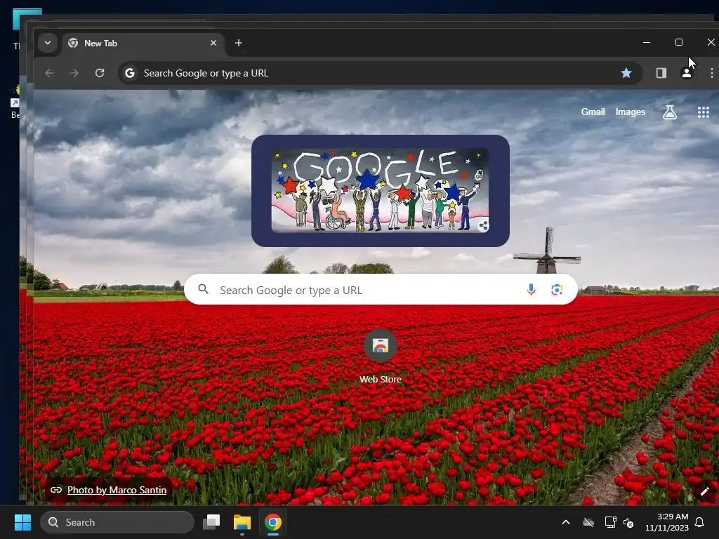The width and height of the screenshot is (719, 539).
Task: Click the Google icon in address bar
Action: [x=130, y=73]
